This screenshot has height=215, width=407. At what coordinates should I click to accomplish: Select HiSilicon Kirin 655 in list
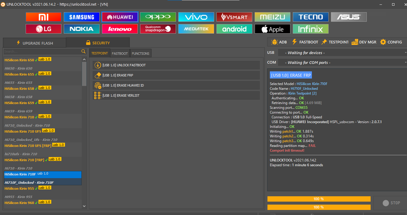[43, 74]
